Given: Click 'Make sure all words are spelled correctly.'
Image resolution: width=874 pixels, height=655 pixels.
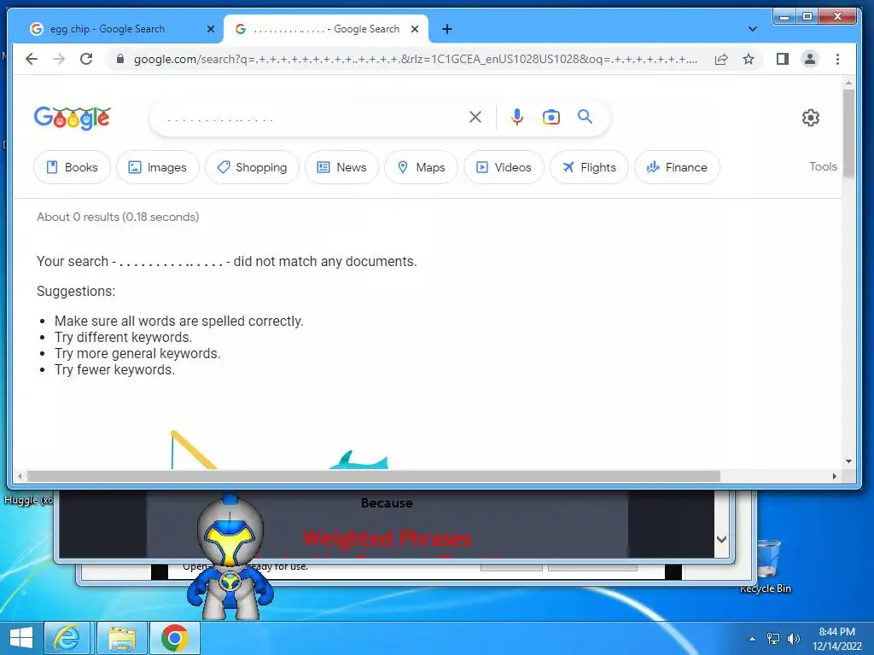Looking at the screenshot, I should (179, 322).
